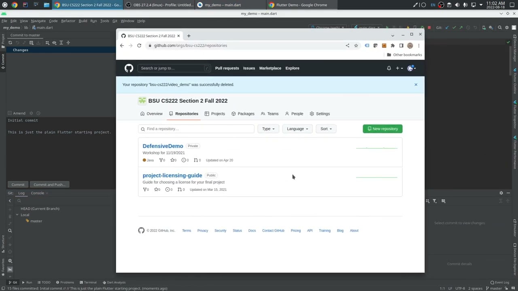Open the Dart Analysis tool window

114,283
